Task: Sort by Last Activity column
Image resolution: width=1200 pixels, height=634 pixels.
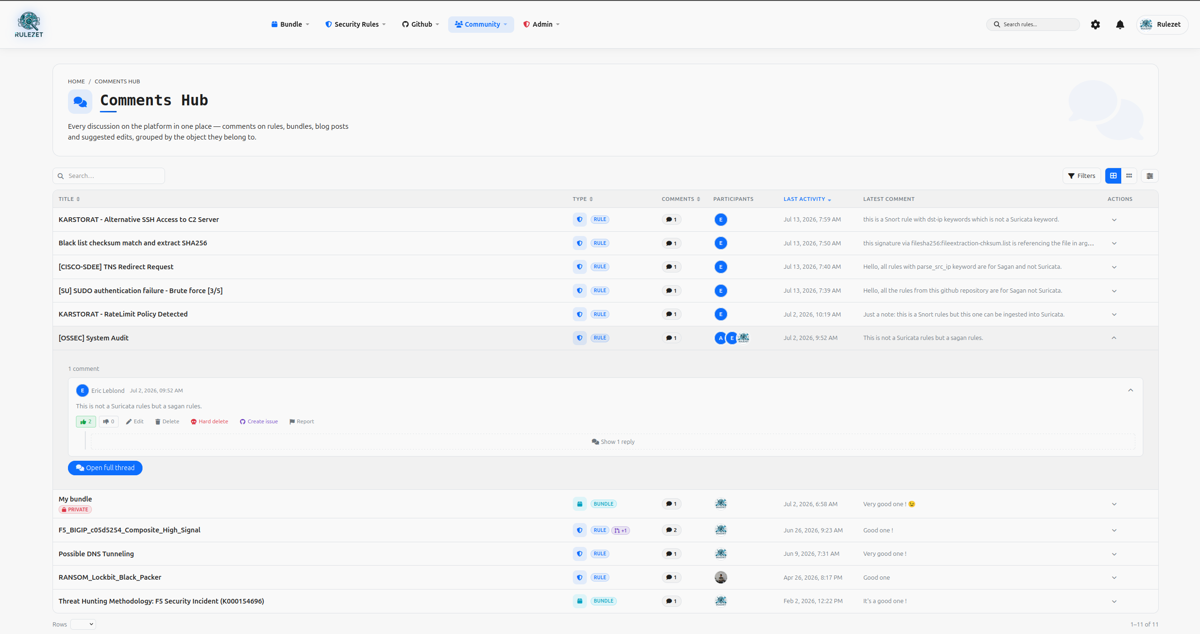Action: [x=807, y=199]
